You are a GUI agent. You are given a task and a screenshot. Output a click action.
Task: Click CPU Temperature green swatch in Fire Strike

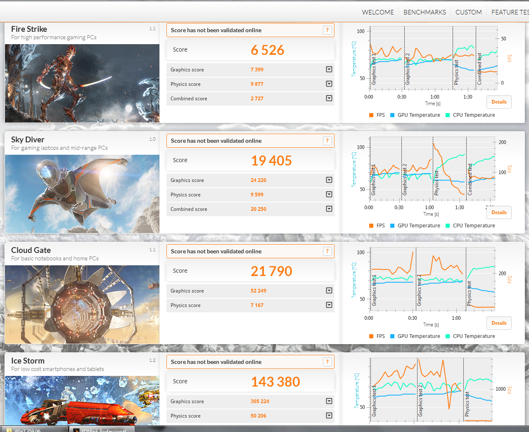click(x=448, y=115)
